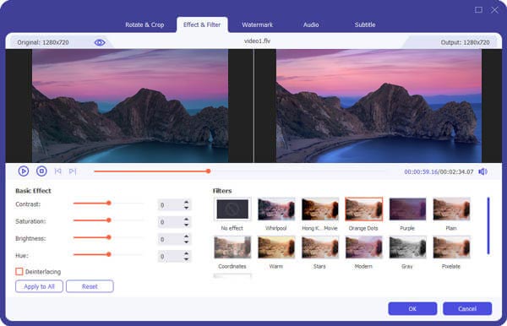The width and height of the screenshot is (507, 326).
Task: Increase the Hue value with up arrow
Action: (x=186, y=253)
